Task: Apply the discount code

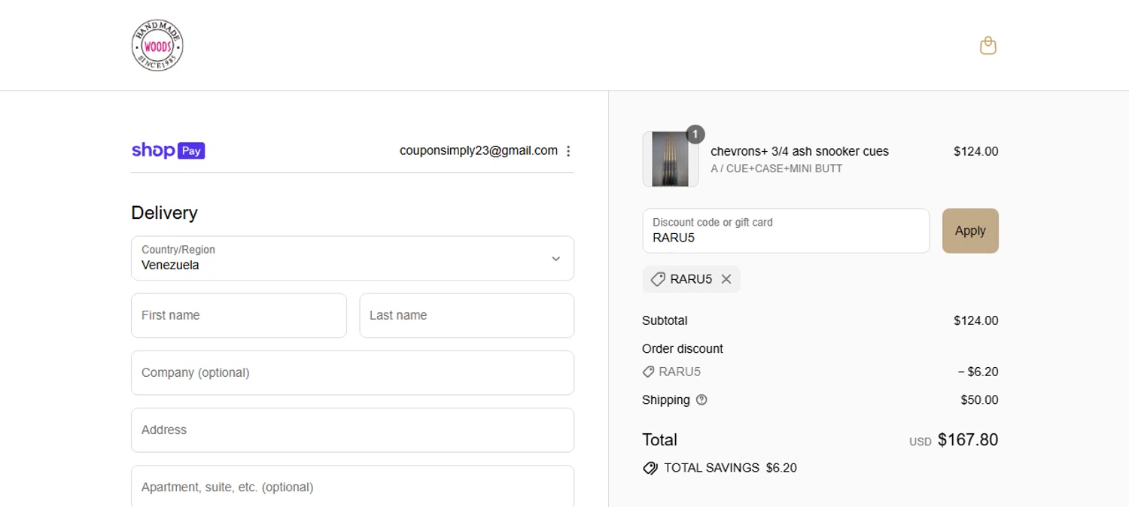Action: click(970, 231)
